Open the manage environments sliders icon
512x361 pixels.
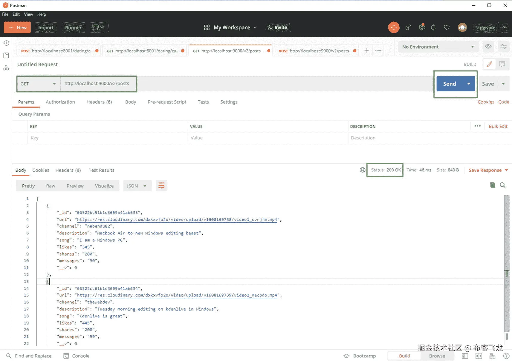click(504, 47)
